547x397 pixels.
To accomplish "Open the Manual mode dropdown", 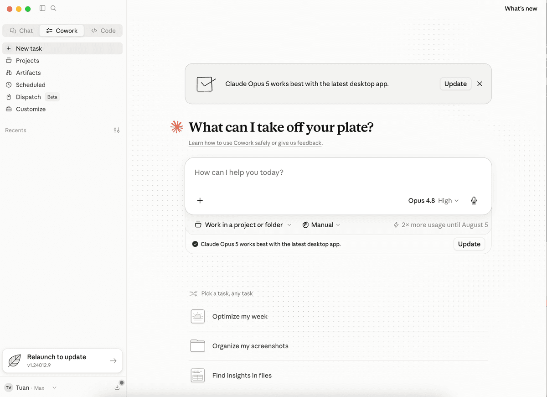I will (x=321, y=225).
